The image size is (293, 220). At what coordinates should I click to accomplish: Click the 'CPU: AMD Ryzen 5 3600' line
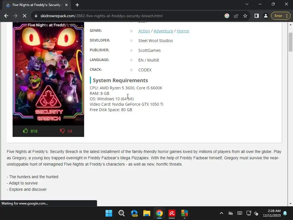[126, 88]
